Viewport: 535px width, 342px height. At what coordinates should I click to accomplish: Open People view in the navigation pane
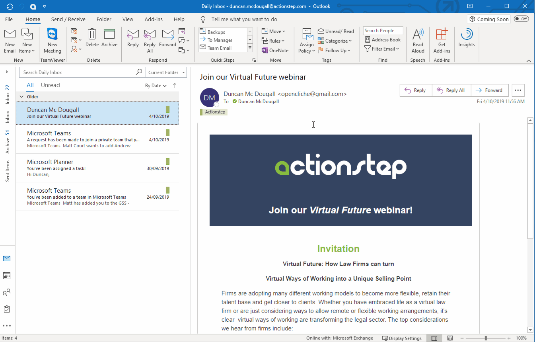click(x=6, y=292)
